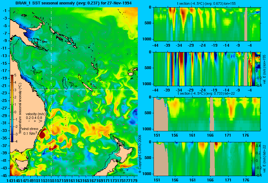Click the elongated New Caledonia island on the map
268x183 pixels.
coord(88,87)
